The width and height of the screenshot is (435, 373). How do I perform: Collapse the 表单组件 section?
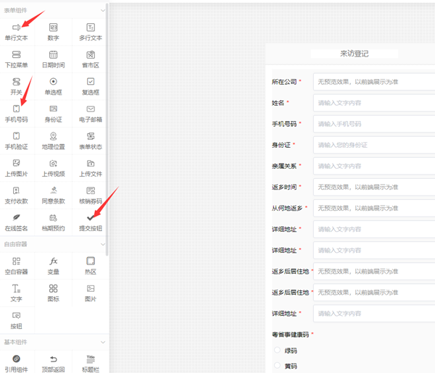tap(103, 10)
